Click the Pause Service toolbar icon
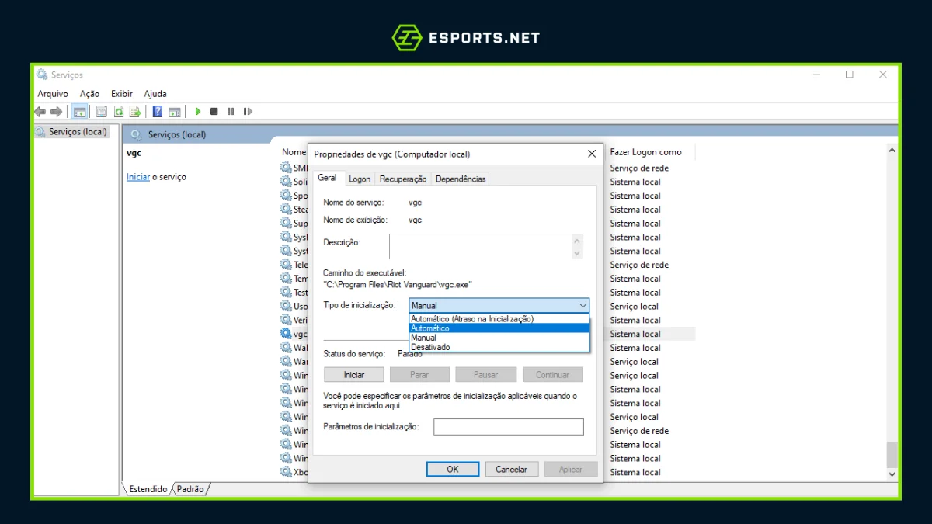Screen dimensions: 932x524 tap(231, 112)
